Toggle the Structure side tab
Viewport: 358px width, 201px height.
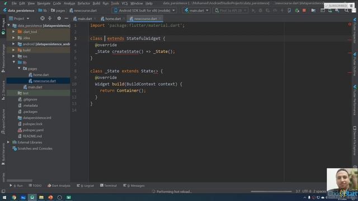point(3,90)
